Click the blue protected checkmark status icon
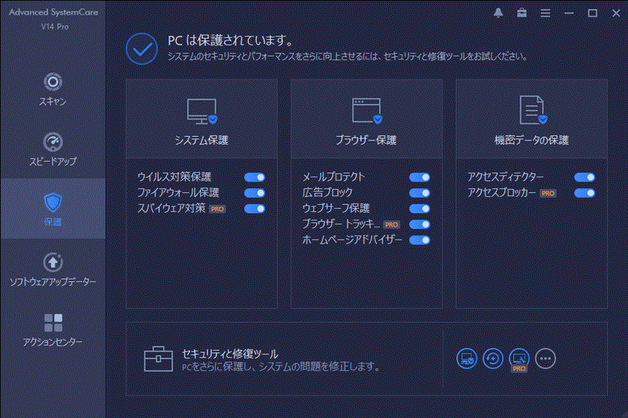Viewport: 628px width, 418px height. [142, 49]
